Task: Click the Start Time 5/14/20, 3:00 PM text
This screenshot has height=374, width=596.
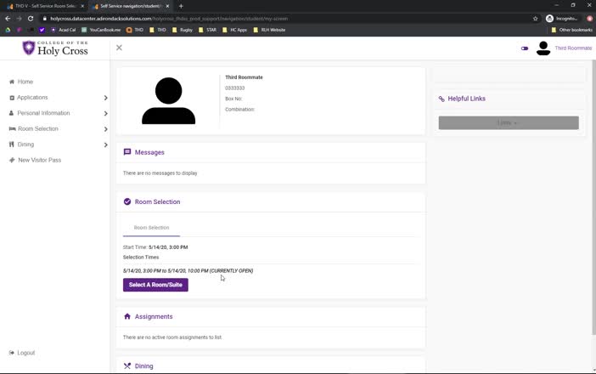Action: (155, 247)
